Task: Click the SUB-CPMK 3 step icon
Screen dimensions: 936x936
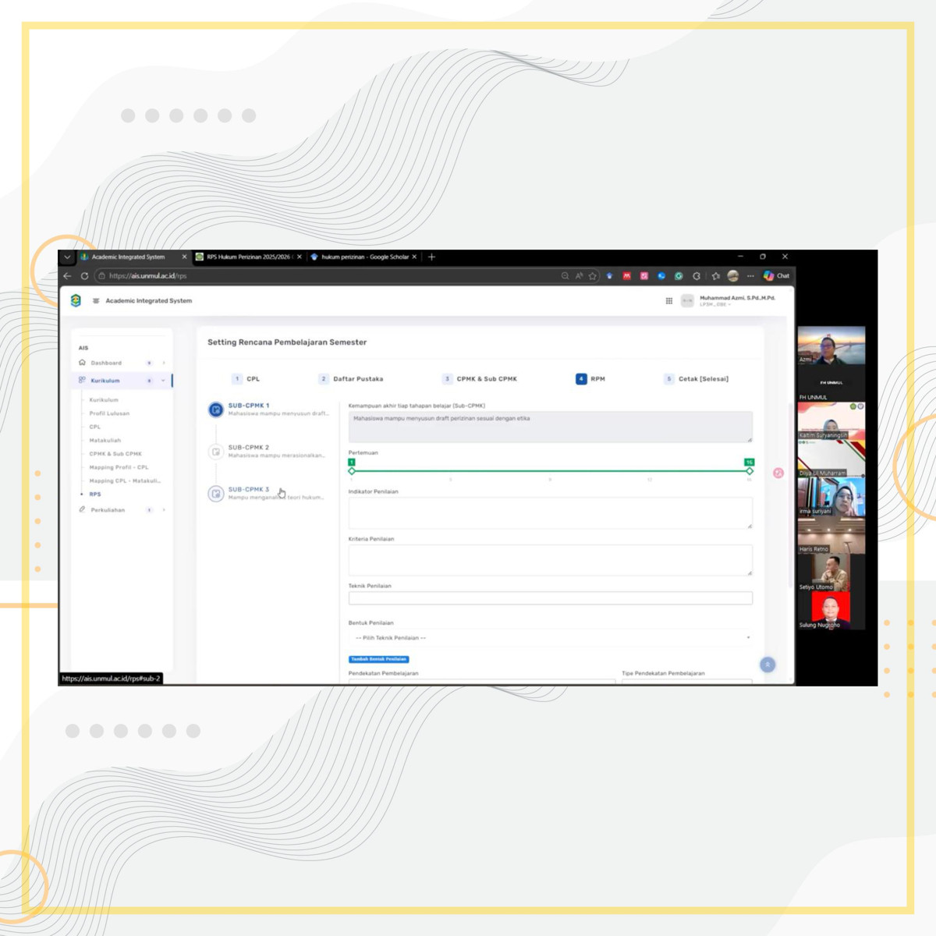Action: point(216,494)
